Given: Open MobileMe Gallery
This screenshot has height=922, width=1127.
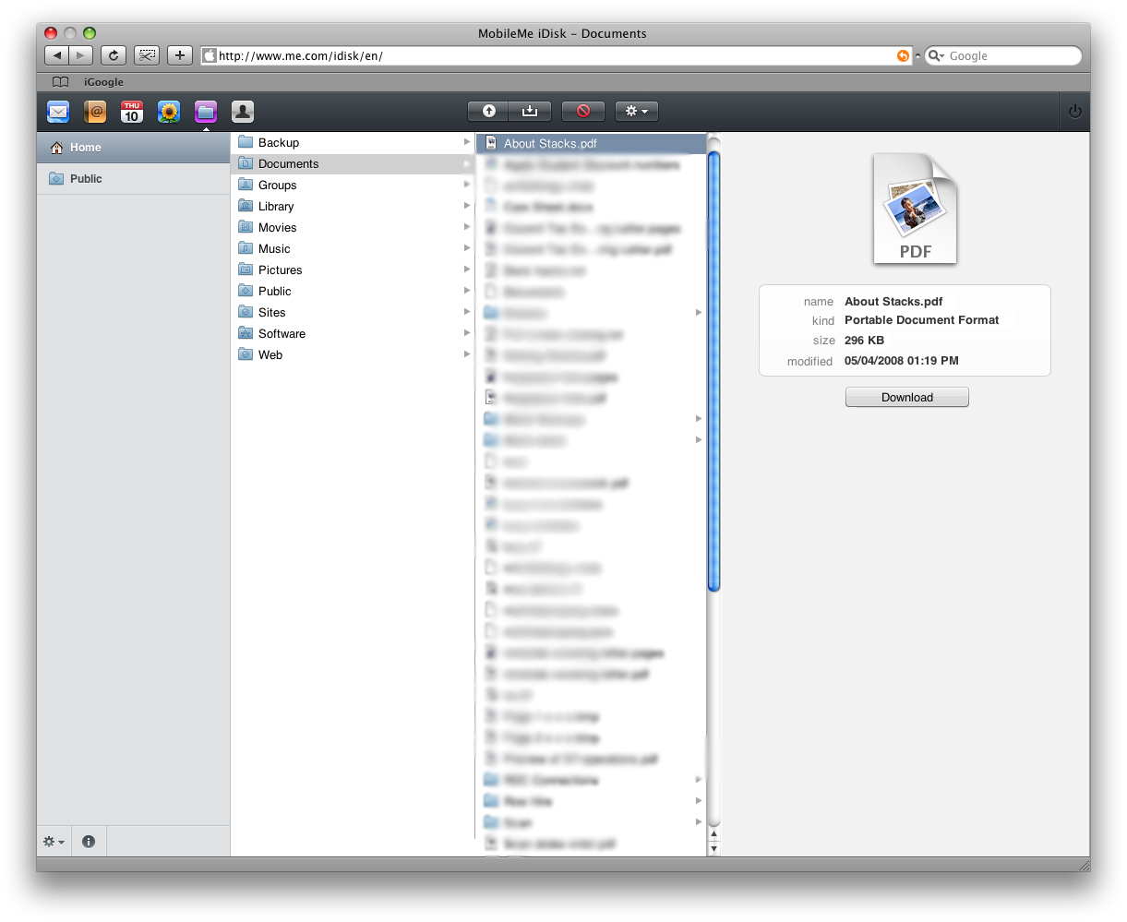Looking at the screenshot, I should (169, 111).
